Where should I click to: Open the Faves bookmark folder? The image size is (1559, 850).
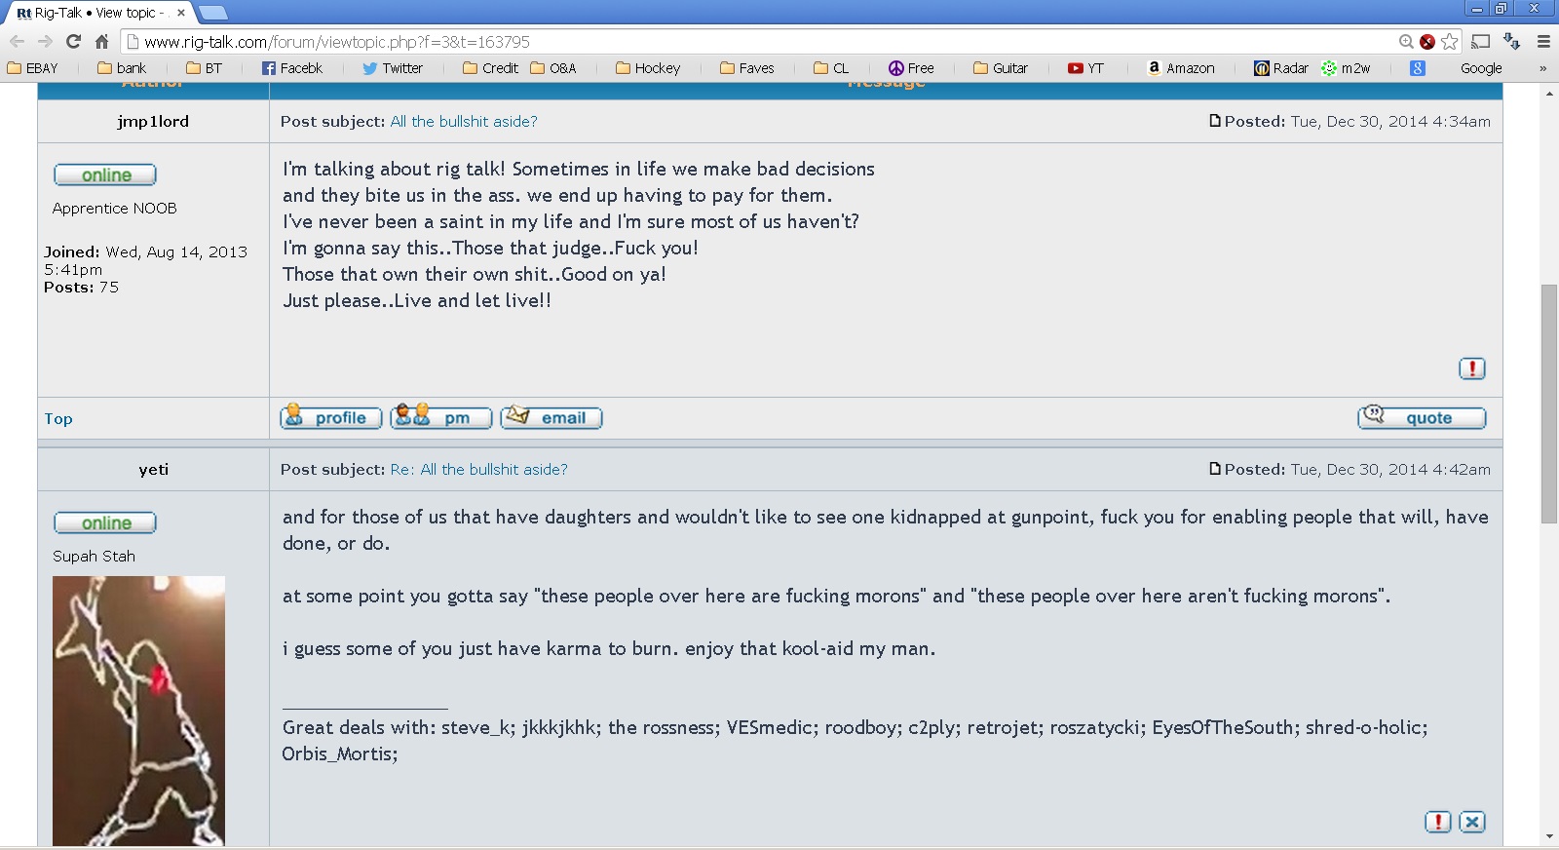pos(747,68)
